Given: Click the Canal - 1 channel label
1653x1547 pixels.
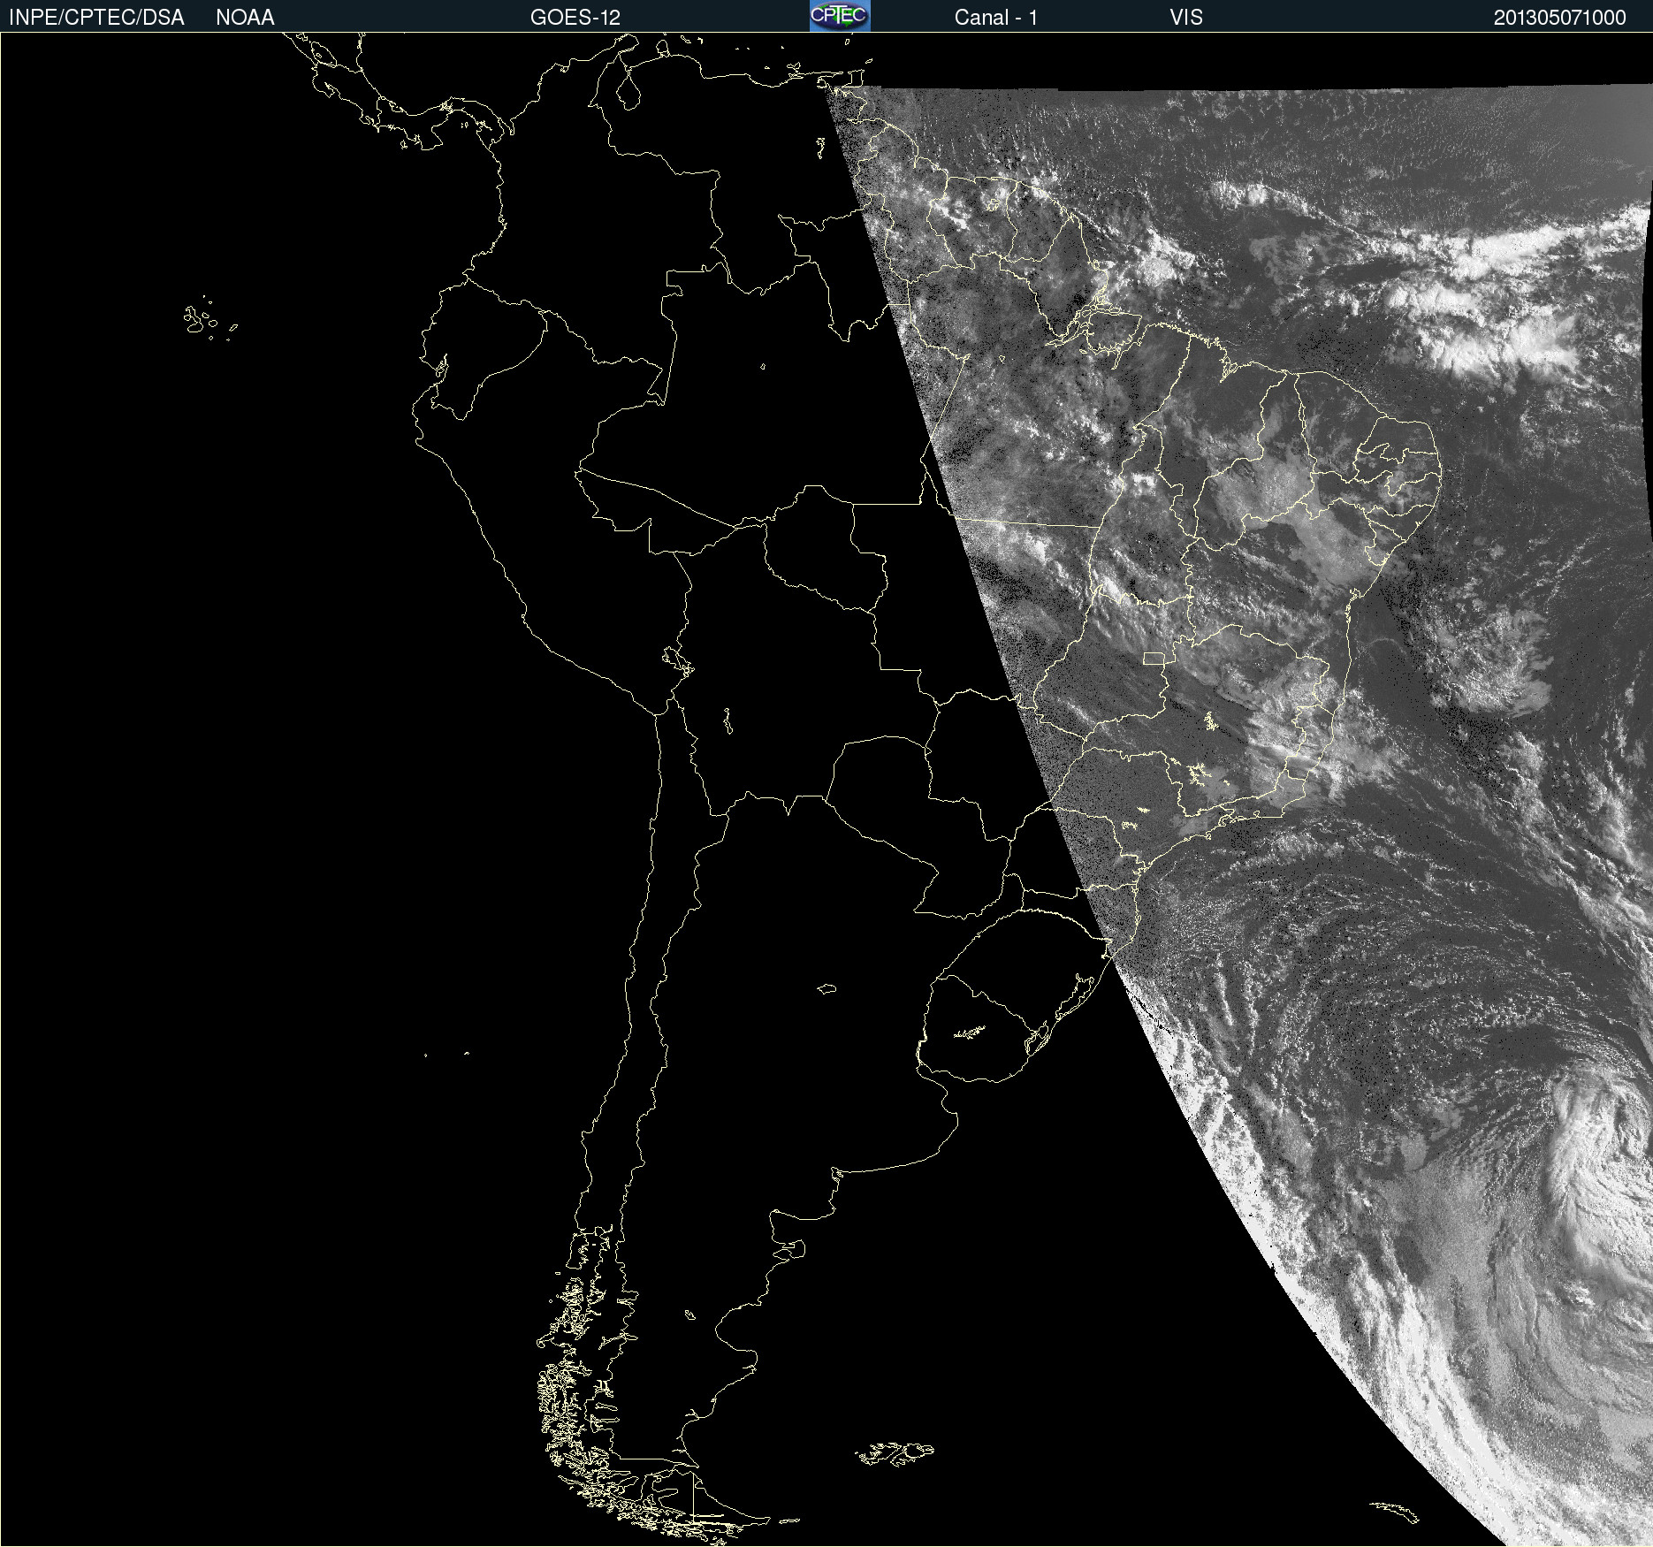Looking at the screenshot, I should coord(995,18).
